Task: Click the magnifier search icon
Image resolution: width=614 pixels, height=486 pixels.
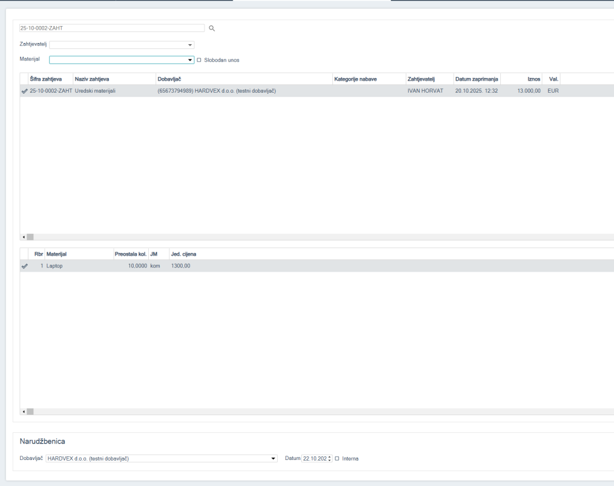Action: coord(212,28)
